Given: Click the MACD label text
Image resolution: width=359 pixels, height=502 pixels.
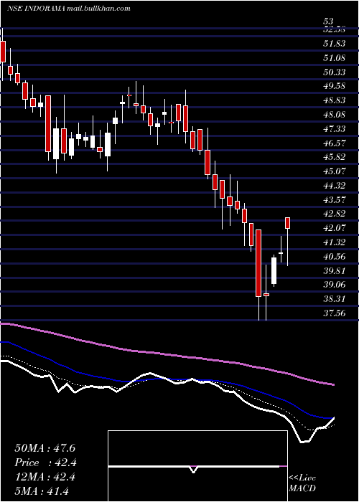Looking at the screenshot, I should tap(302, 488).
